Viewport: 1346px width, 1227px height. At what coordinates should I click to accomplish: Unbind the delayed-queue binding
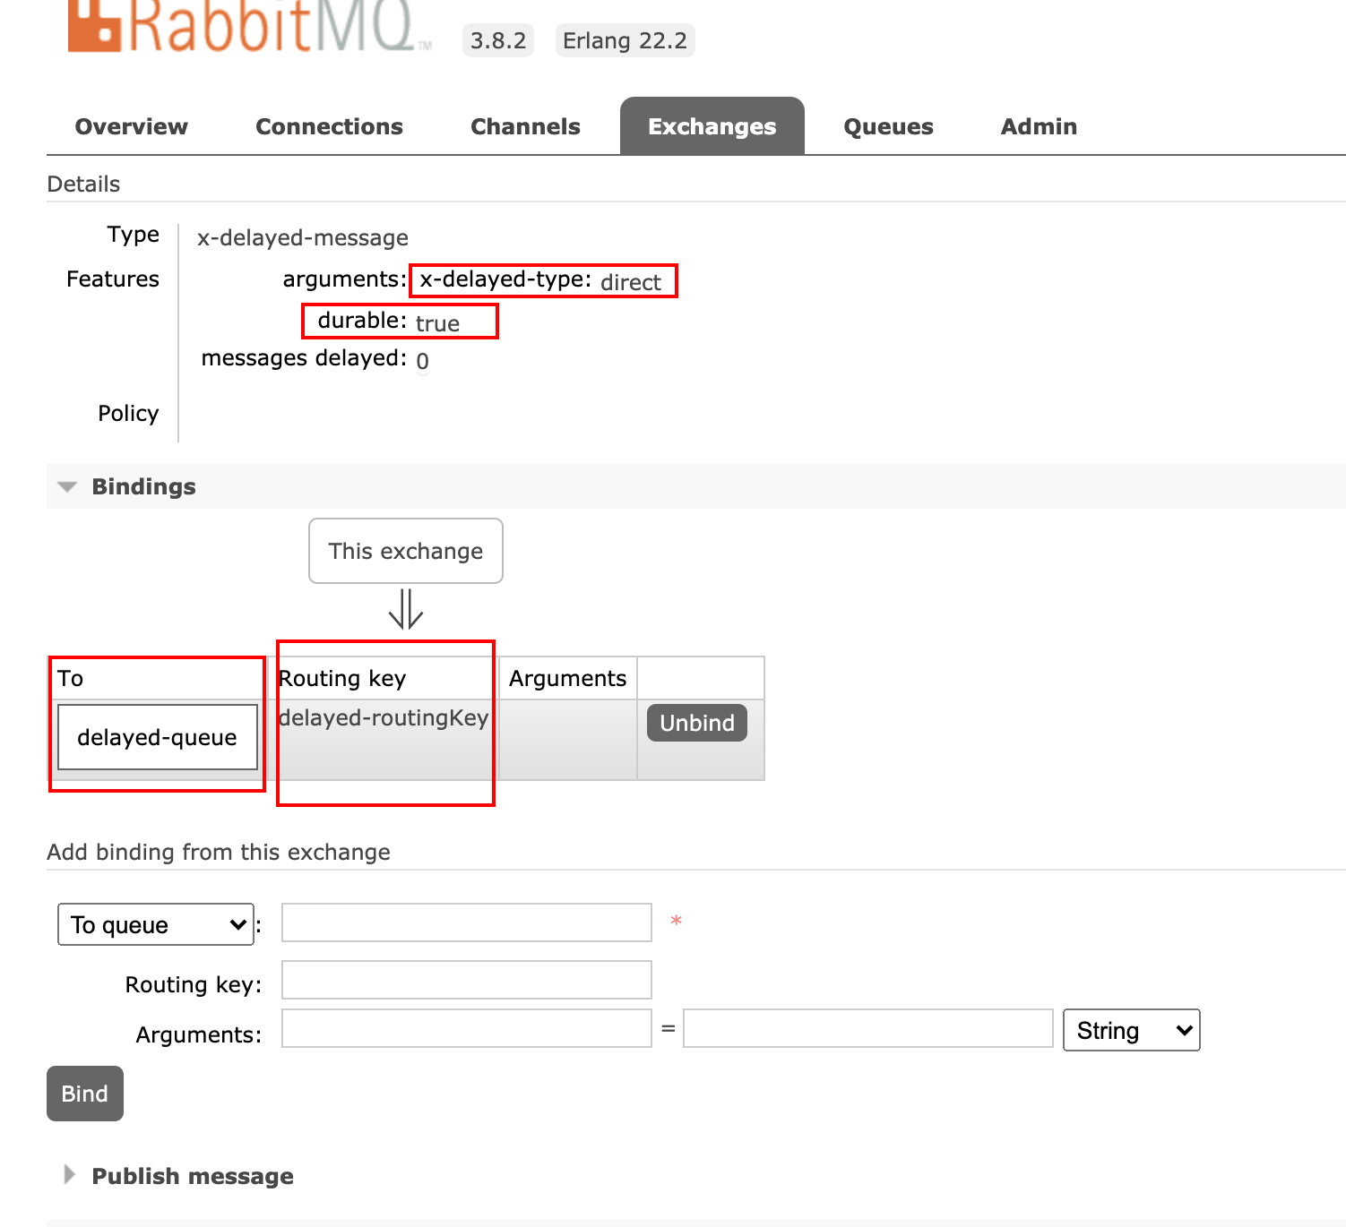click(x=696, y=723)
